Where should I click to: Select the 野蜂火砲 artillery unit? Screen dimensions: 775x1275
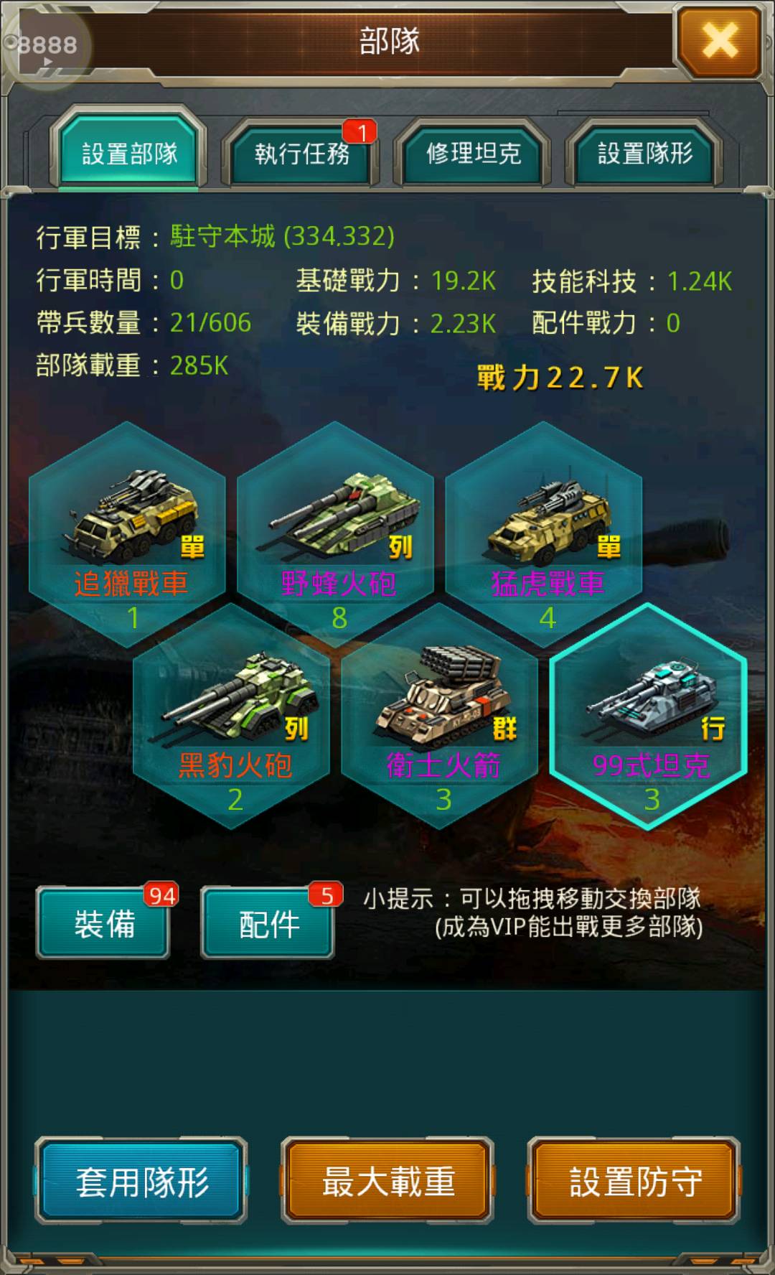(335, 533)
